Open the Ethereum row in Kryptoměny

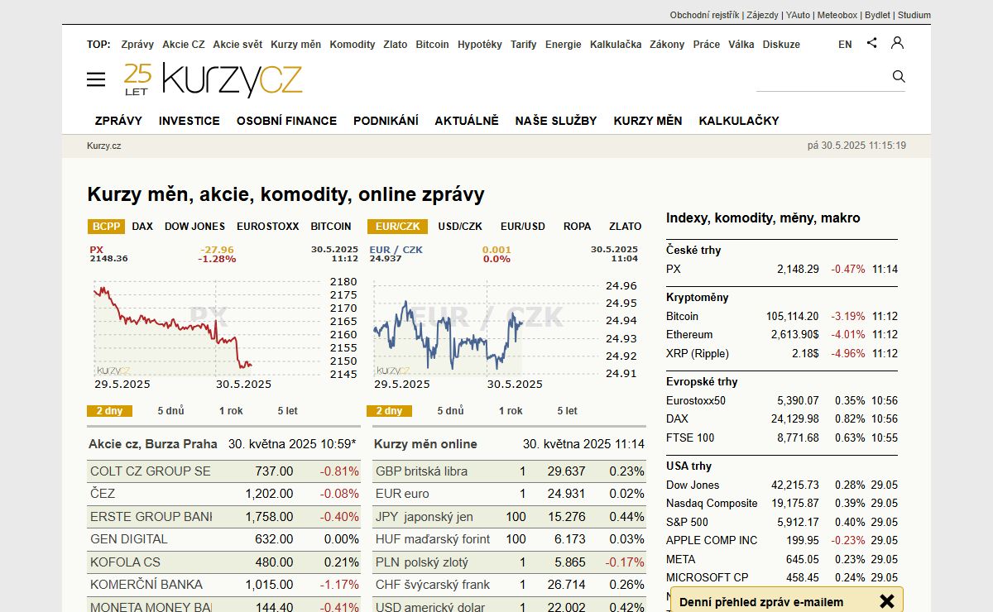782,335
